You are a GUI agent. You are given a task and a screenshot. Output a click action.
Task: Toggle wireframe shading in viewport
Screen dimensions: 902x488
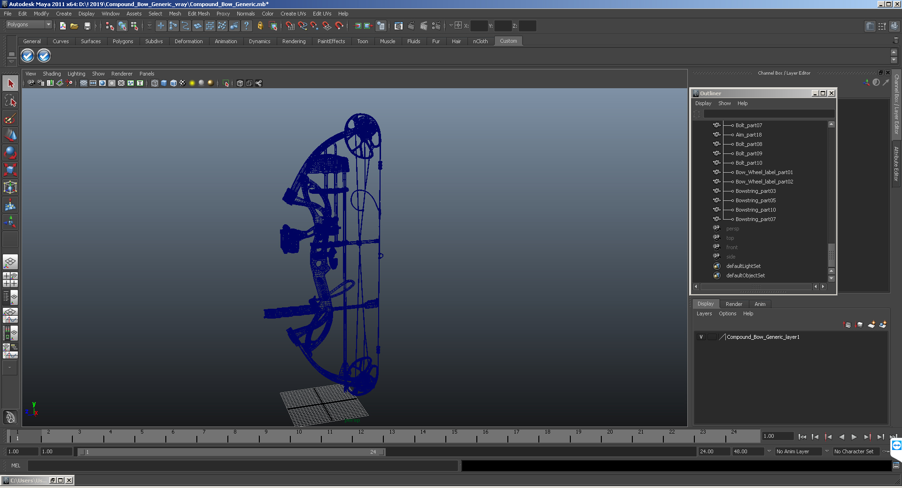[155, 83]
